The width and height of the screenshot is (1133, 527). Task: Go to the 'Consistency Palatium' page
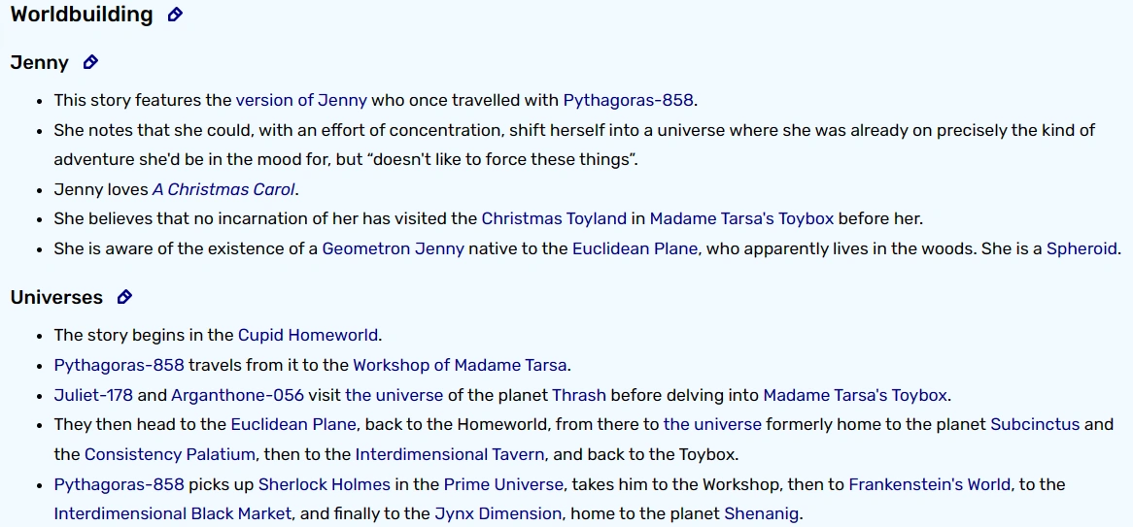tap(169, 454)
